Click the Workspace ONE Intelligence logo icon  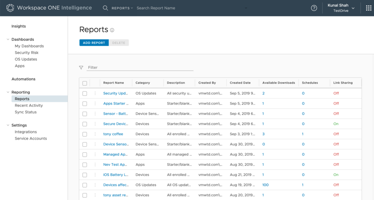[10, 8]
